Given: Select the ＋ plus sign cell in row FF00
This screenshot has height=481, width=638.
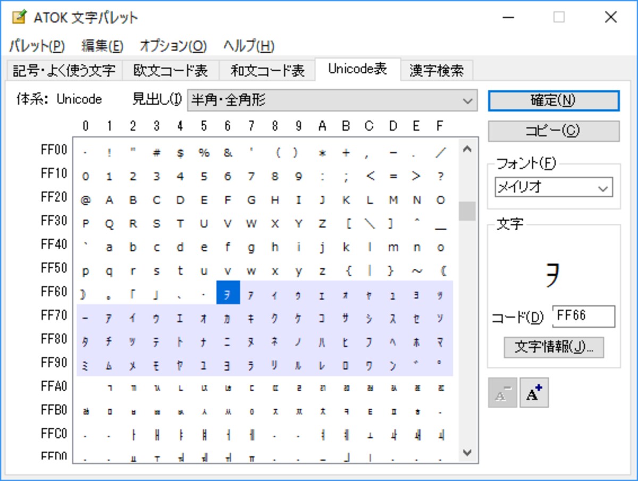Looking at the screenshot, I should (x=346, y=153).
